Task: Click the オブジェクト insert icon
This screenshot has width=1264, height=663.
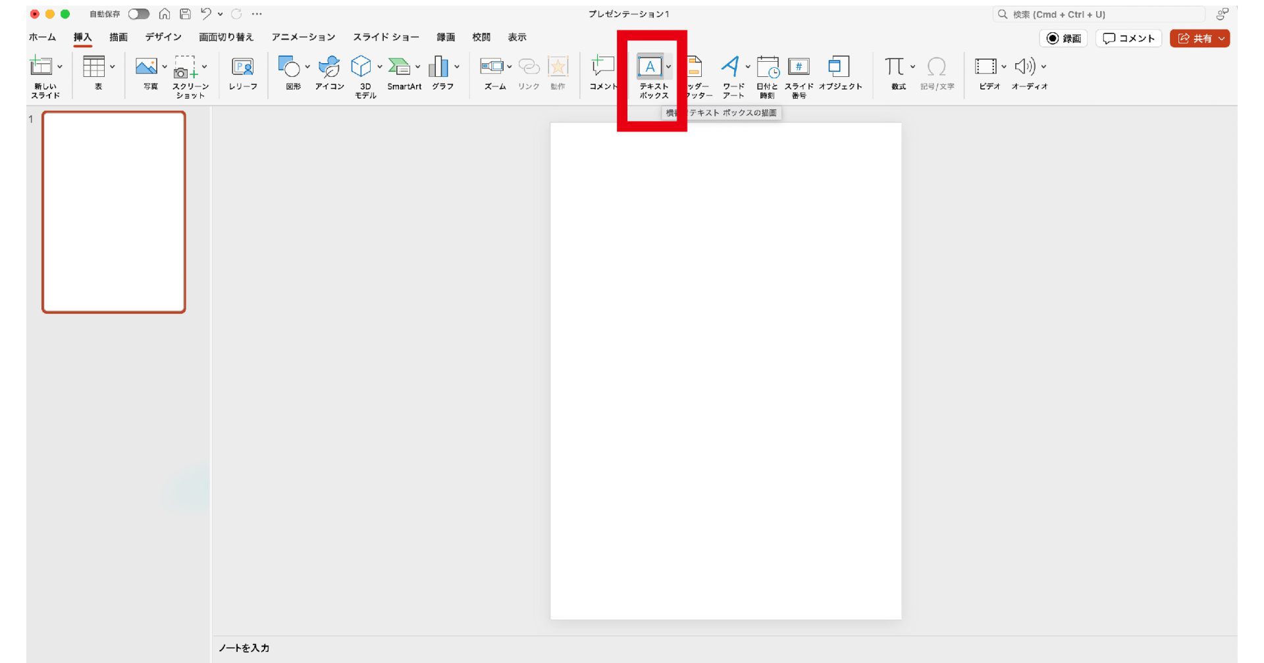Action: click(x=839, y=67)
